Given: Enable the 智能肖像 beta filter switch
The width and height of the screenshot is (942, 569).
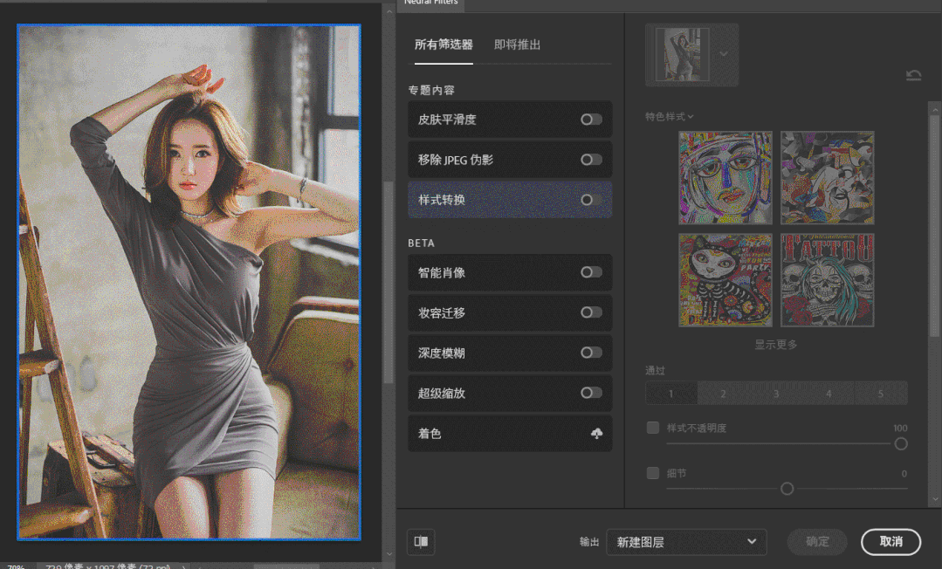Looking at the screenshot, I should click(591, 272).
